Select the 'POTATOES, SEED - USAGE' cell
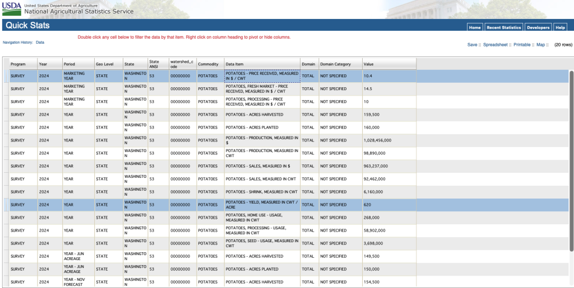This screenshot has width=574, height=288. [262, 243]
